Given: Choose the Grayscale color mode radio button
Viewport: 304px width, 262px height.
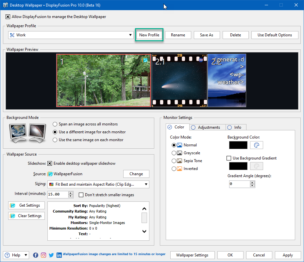Looking at the screenshot, I should click(x=174, y=153).
